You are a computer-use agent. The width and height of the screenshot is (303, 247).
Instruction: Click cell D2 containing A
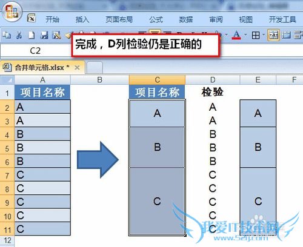(x=213, y=107)
